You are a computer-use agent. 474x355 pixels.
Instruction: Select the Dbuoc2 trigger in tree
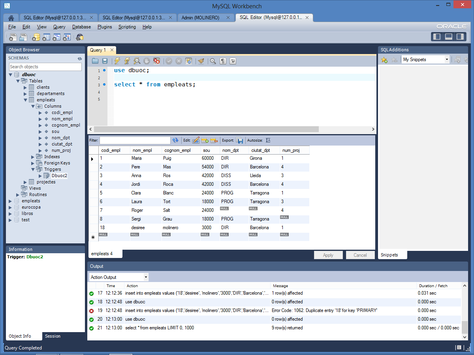click(x=59, y=176)
